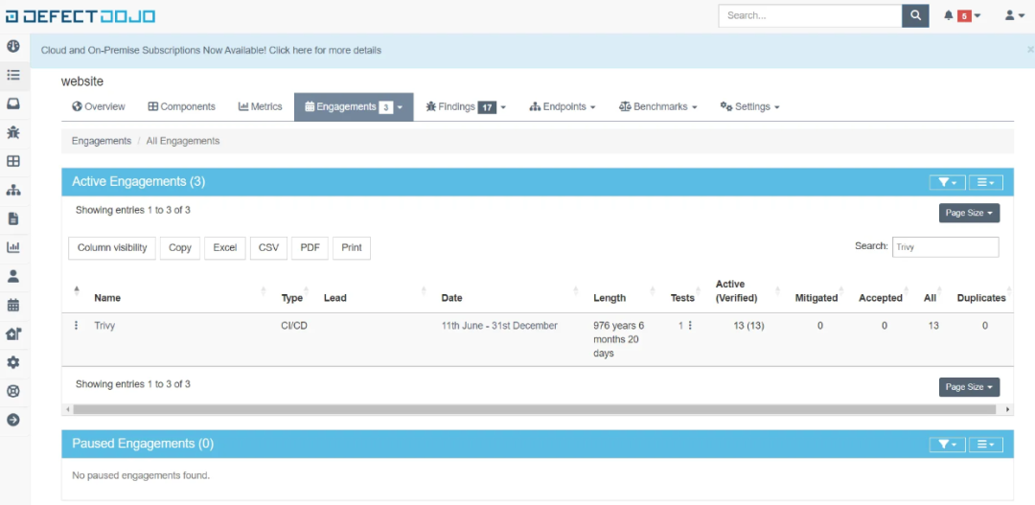This screenshot has height=505, width=1035.
Task: Click the Print button
Action: 352,248
